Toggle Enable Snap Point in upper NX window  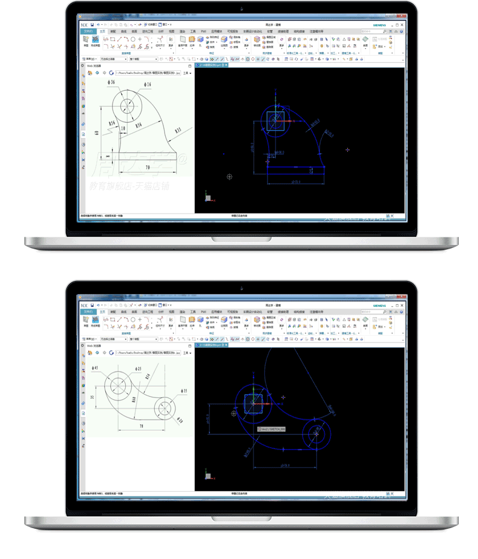212,59
